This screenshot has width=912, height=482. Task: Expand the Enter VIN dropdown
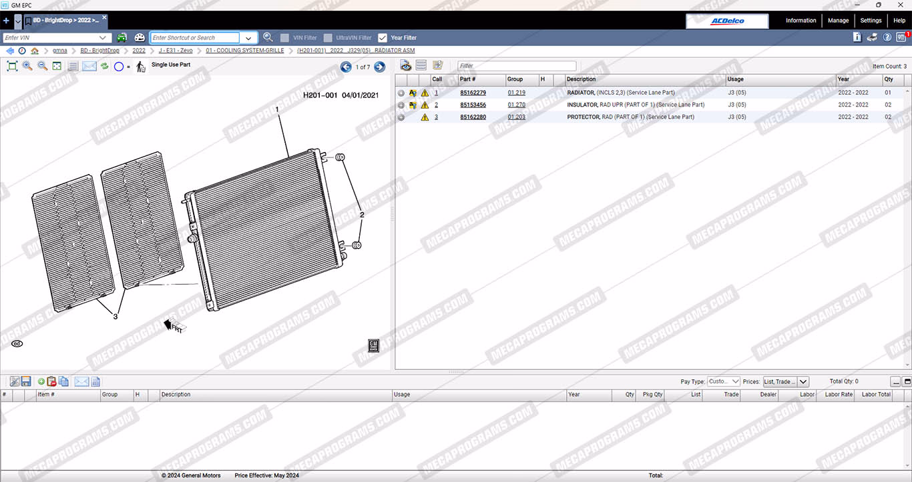103,38
